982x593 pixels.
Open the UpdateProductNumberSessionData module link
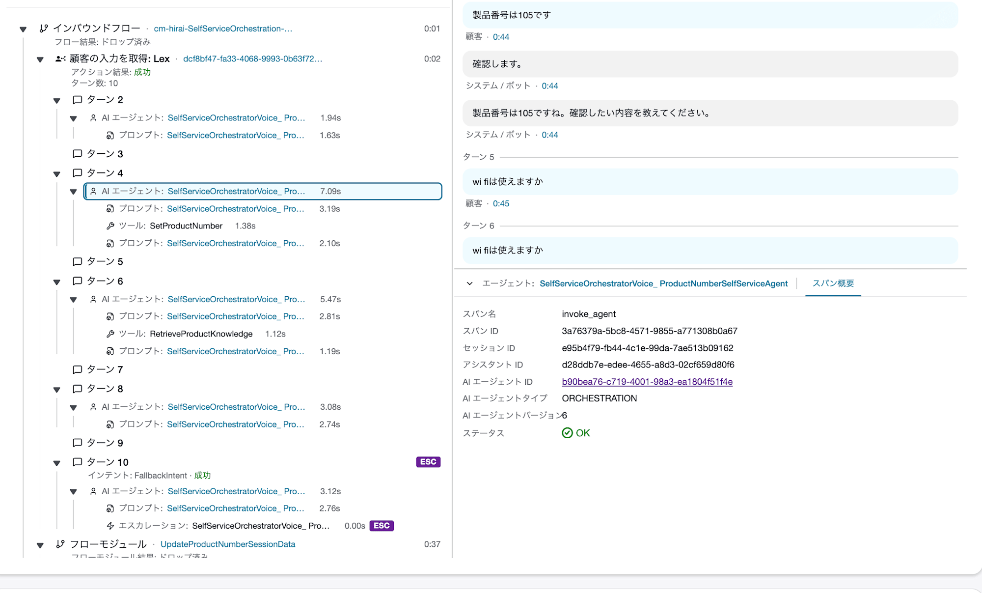coord(228,544)
